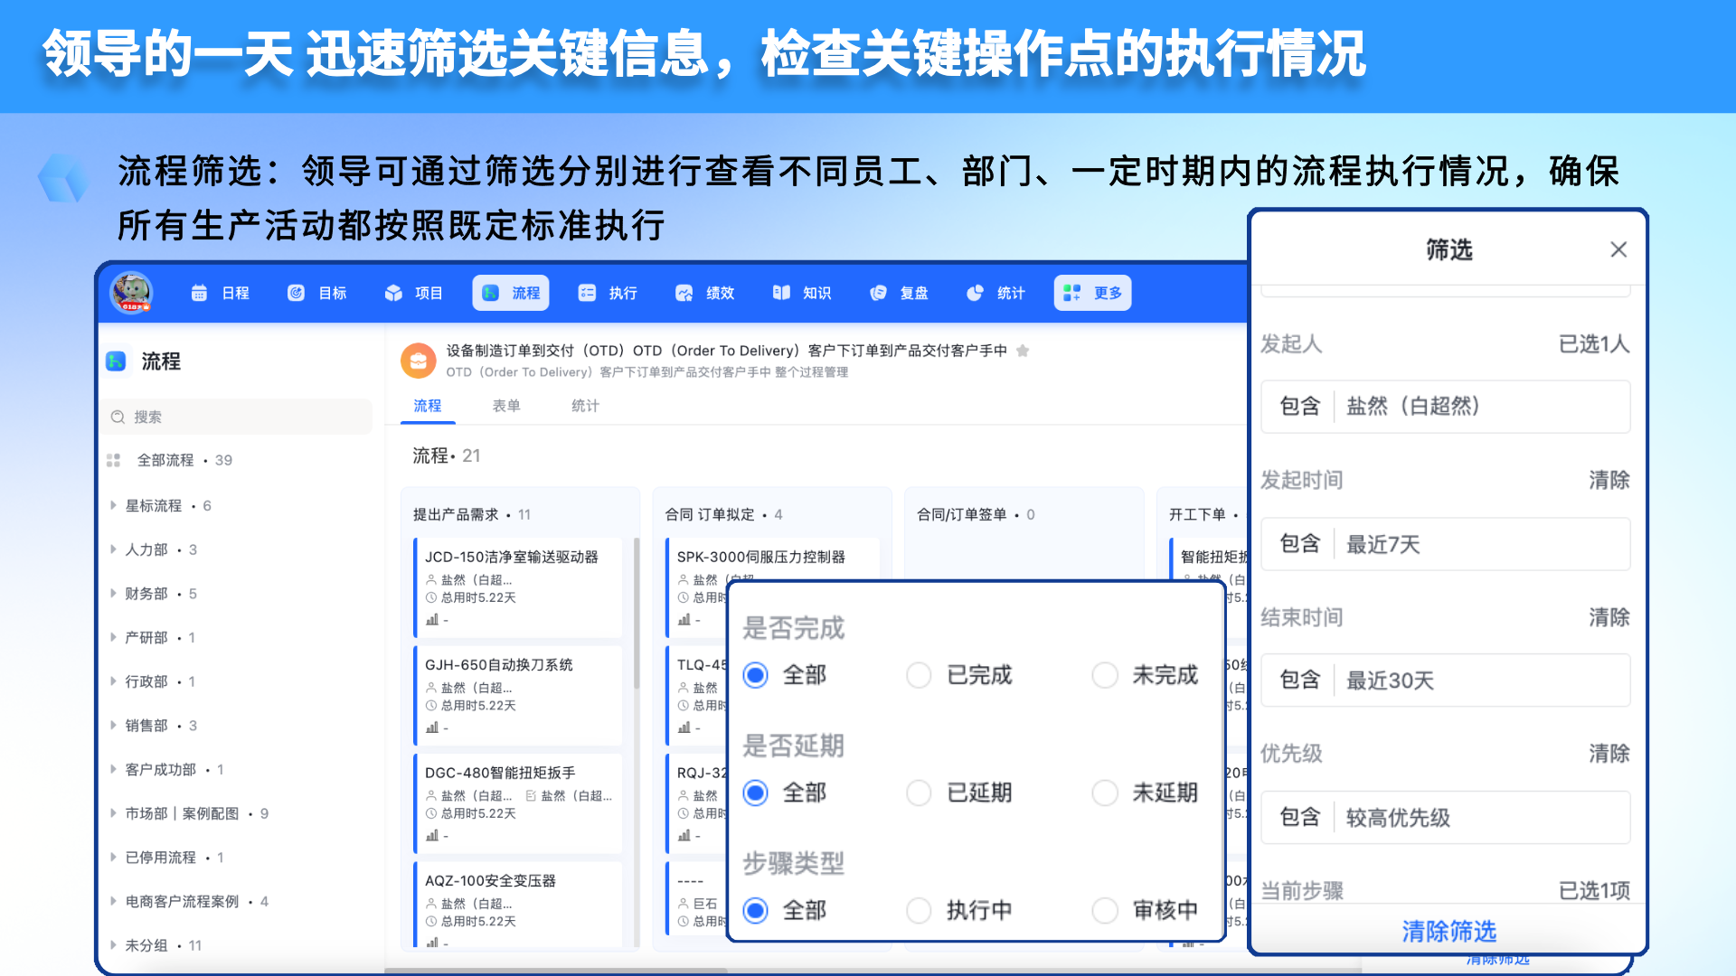Screen dimensions: 1736x976
Task: Choose the 已延期 radio button
Action: click(x=919, y=793)
